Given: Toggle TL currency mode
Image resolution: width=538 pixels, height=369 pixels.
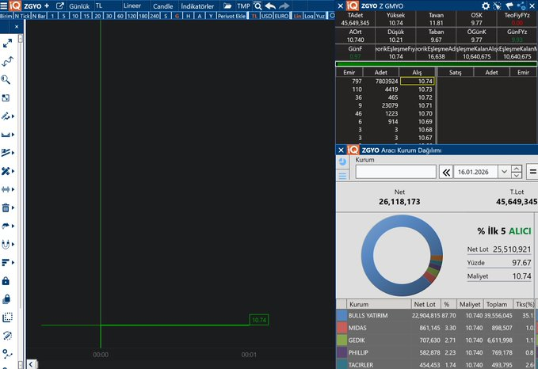Looking at the screenshot, I should coord(254,16).
